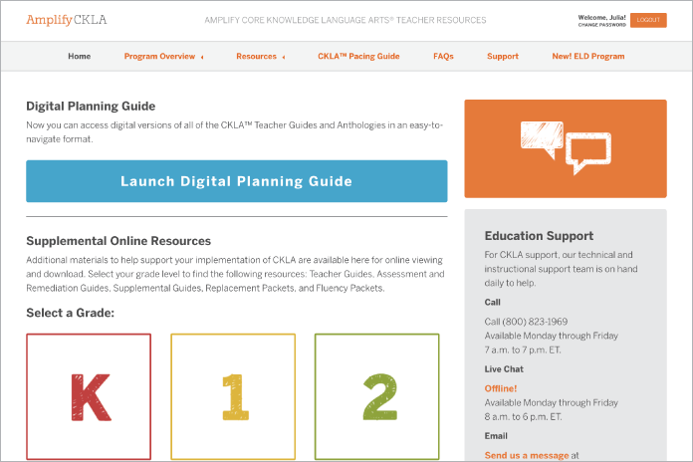Expand the Program Overview arrow
Viewport: 693px width, 462px height.
[202, 57]
